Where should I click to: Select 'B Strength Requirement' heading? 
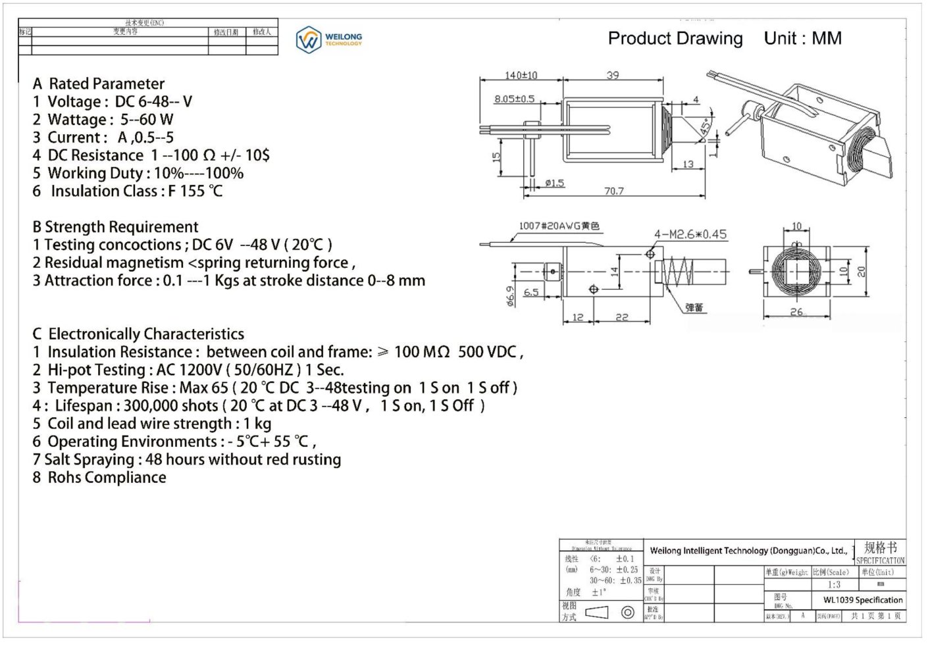115,227
